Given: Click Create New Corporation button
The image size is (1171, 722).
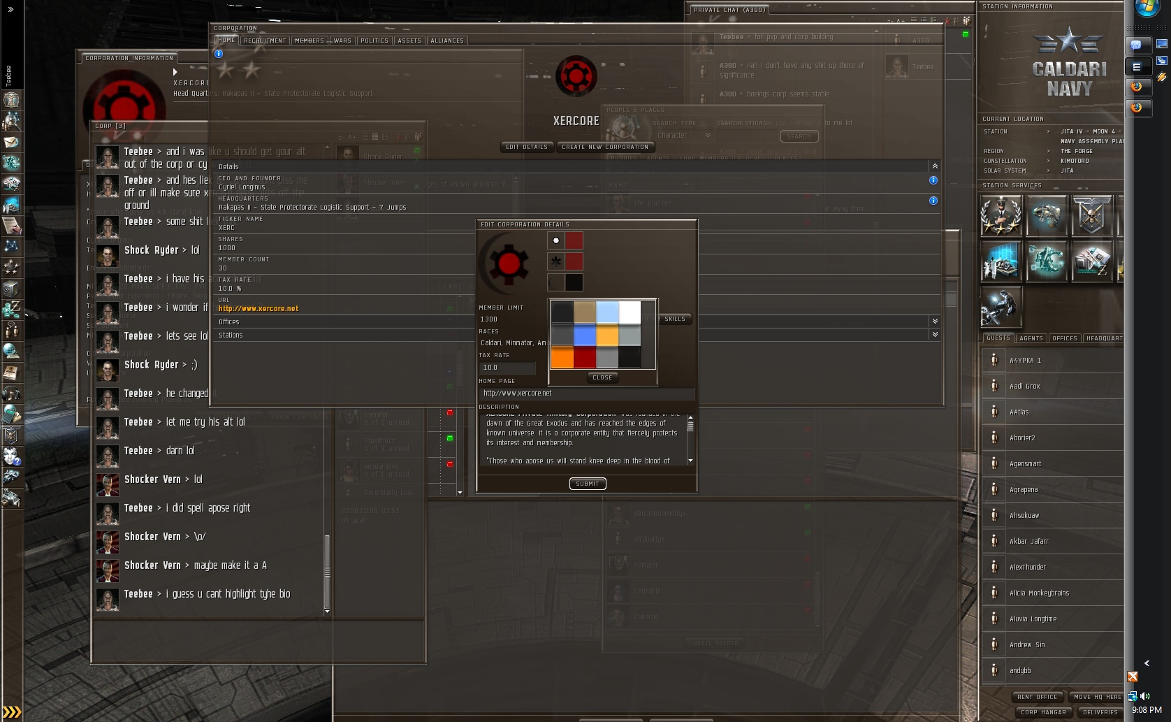Looking at the screenshot, I should pos(605,147).
